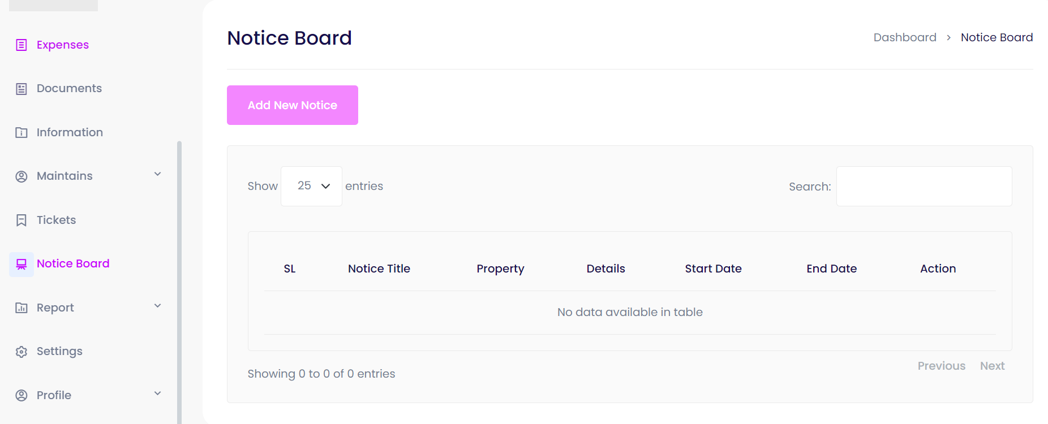Image resolution: width=1048 pixels, height=424 pixels.
Task: Sort table by Notice Title column
Action: (x=379, y=269)
